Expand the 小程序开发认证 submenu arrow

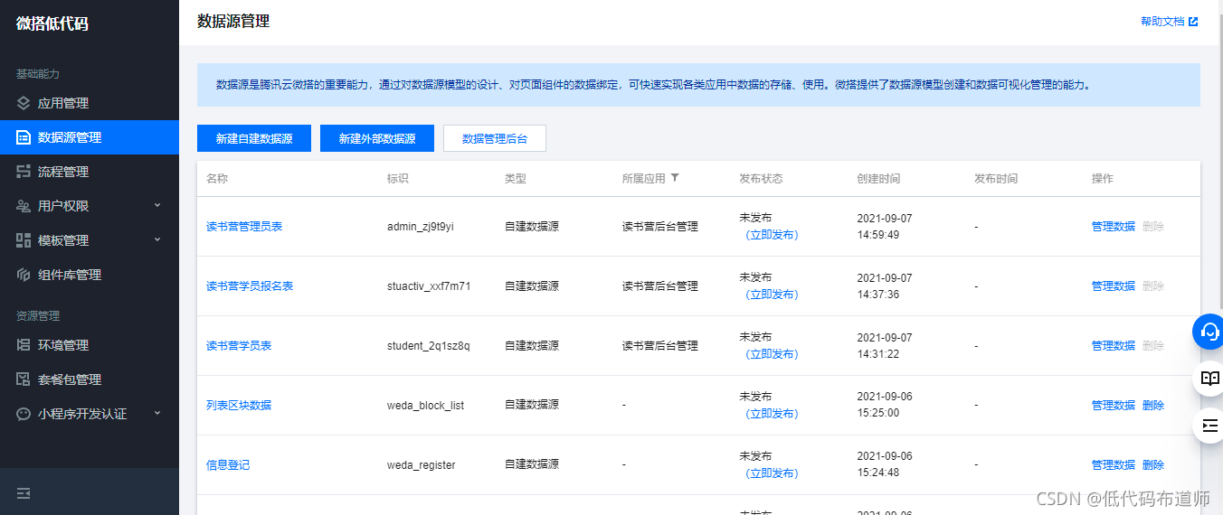pos(156,413)
